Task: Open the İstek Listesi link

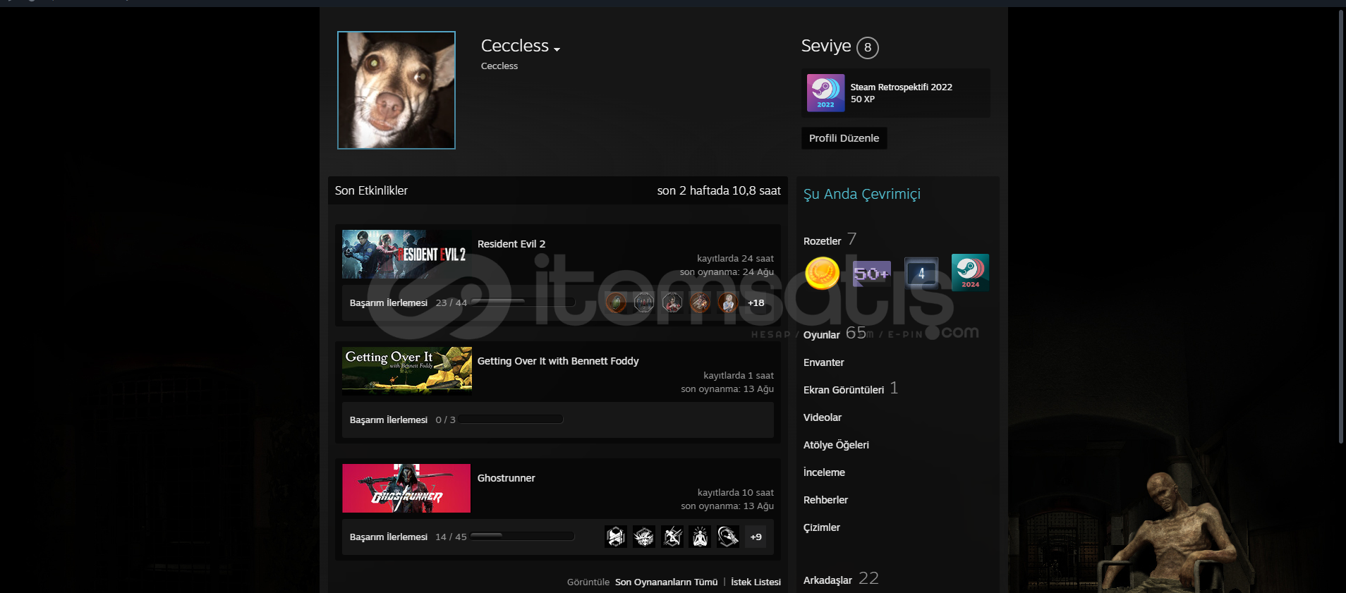Action: point(756,582)
